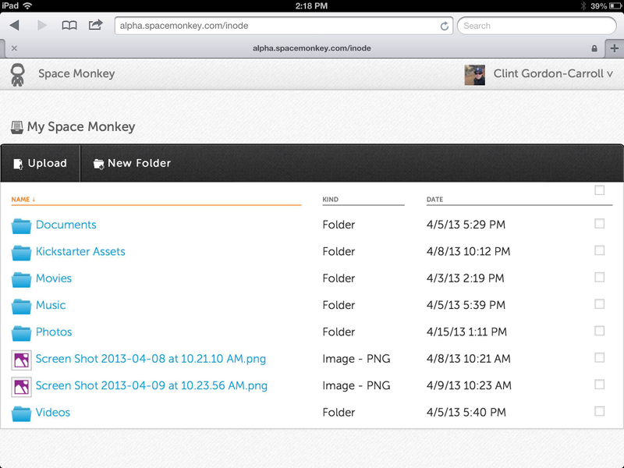Screen dimensions: 624x468
Task: Click the My Space Monkey heading
Action: tap(81, 126)
